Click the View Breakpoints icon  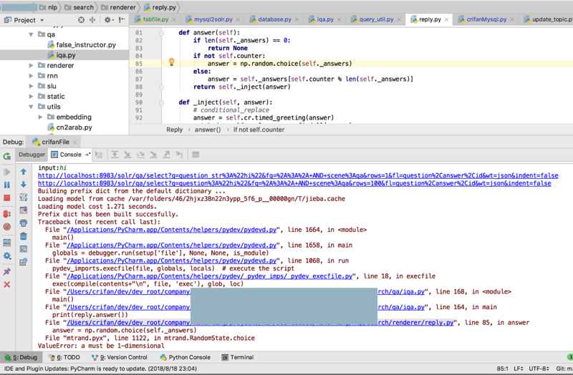tap(7, 214)
